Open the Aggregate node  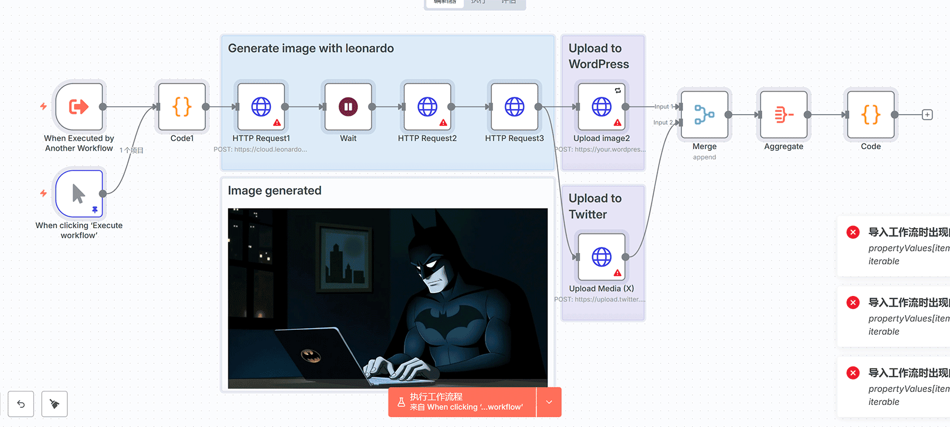pos(783,115)
